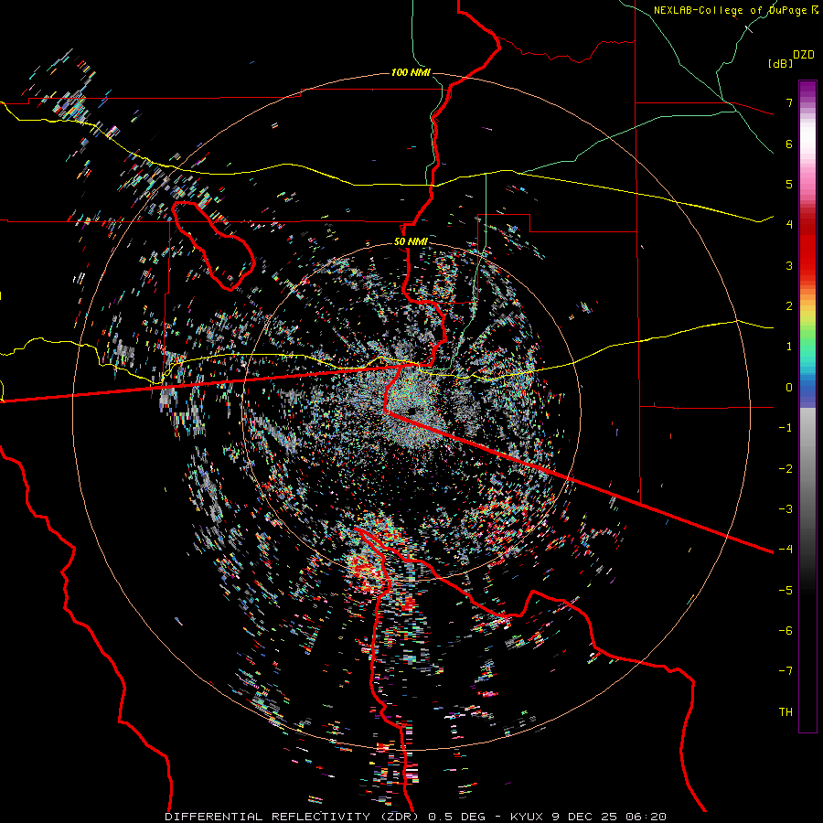Click the TH threshold label on scale
Image resolution: width=823 pixels, height=823 pixels.
click(x=786, y=712)
